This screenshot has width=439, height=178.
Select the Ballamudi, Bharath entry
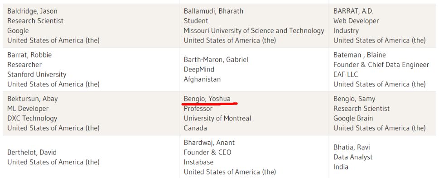click(213, 11)
